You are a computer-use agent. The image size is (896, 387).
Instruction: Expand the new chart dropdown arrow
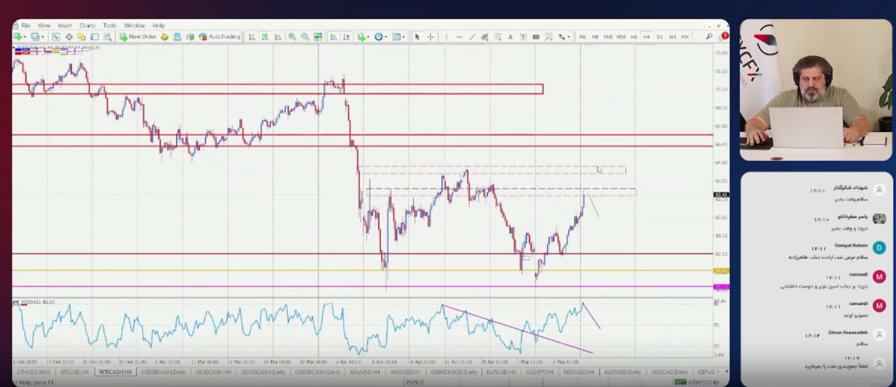tap(24, 37)
